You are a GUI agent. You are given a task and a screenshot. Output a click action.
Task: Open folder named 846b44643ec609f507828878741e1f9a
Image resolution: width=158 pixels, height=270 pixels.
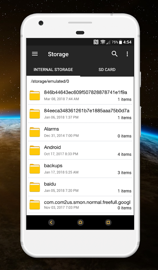(x=86, y=92)
